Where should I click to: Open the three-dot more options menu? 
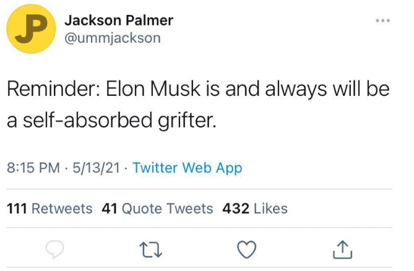point(383,20)
